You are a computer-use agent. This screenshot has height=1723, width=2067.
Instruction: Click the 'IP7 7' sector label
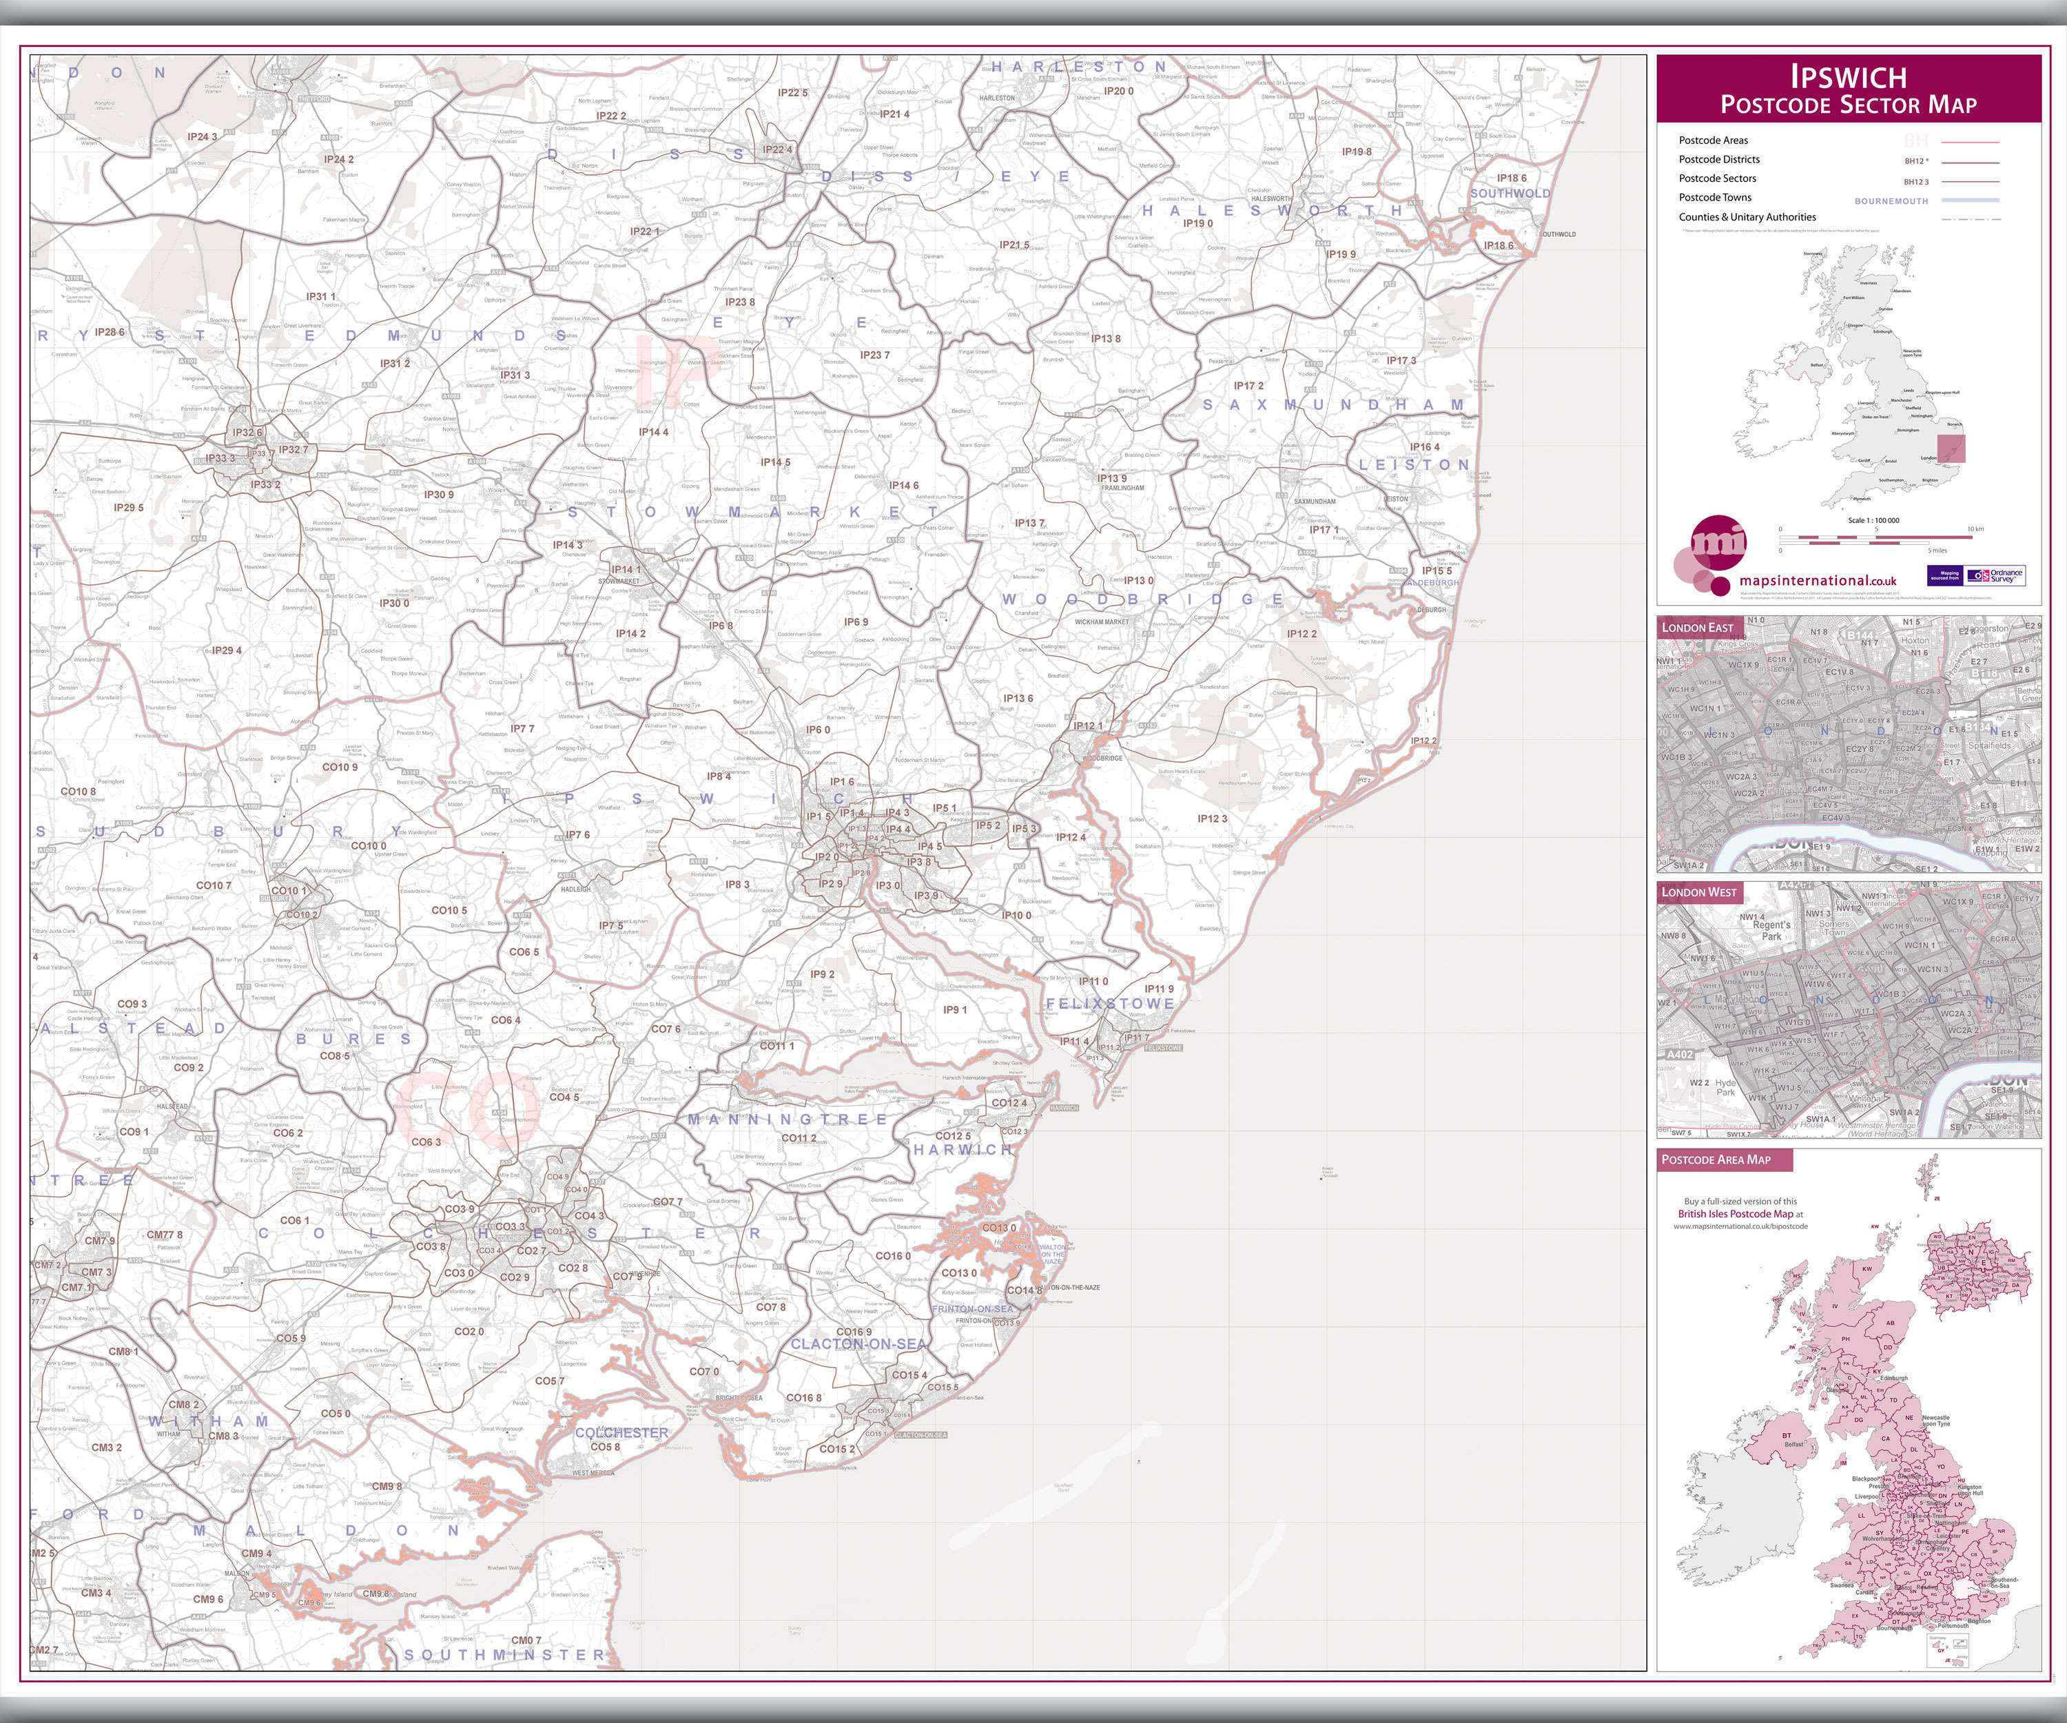(522, 729)
